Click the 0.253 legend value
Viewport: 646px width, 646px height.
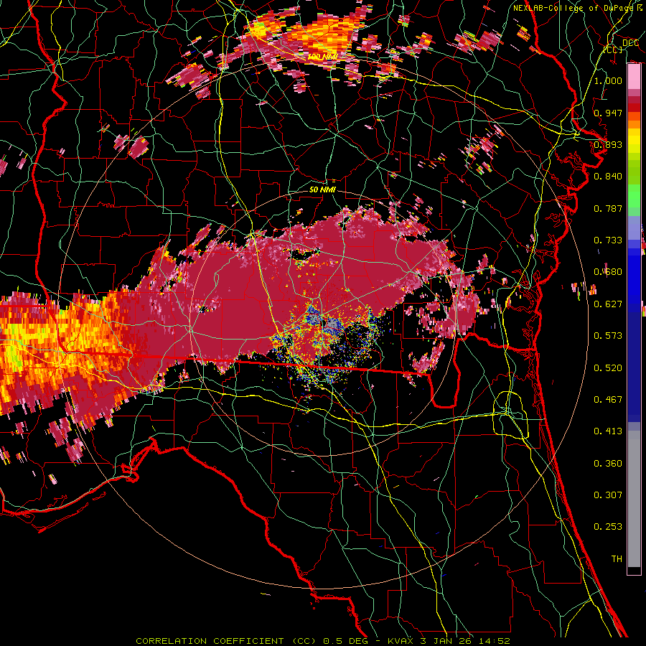(608, 527)
